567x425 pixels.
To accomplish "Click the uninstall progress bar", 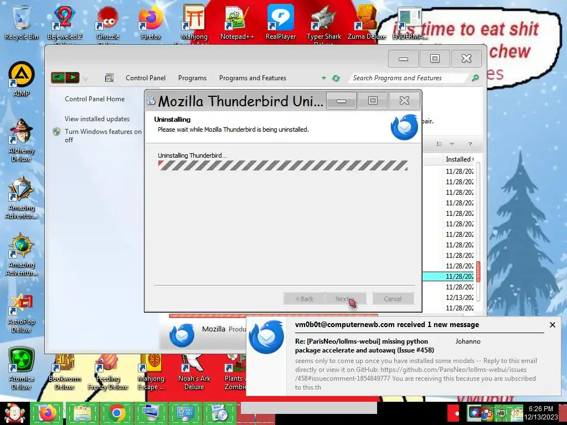I will 283,165.
